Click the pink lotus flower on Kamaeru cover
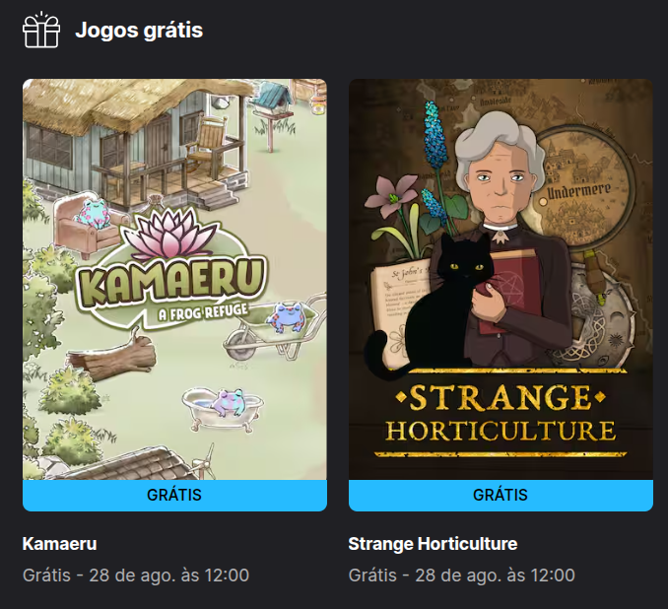 pos(168,234)
